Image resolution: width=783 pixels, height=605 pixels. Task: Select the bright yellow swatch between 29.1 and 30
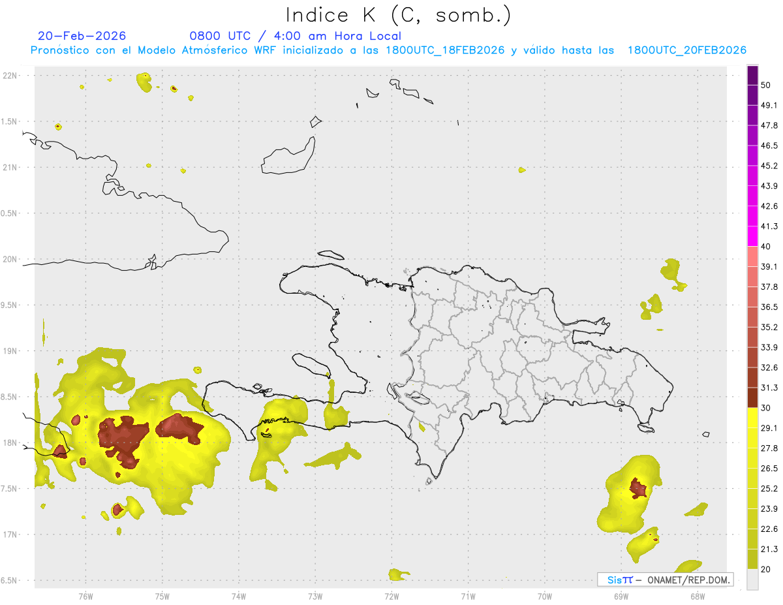coord(752,418)
